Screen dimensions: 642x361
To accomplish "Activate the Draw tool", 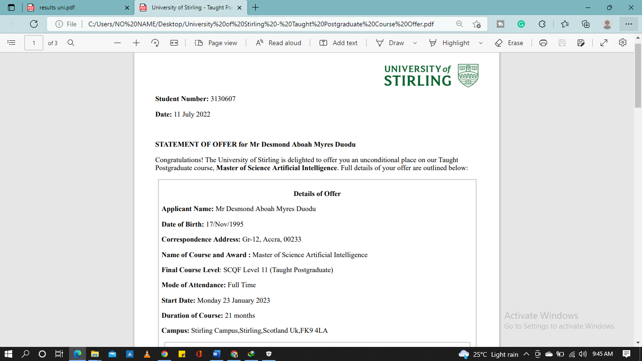I will (x=390, y=43).
